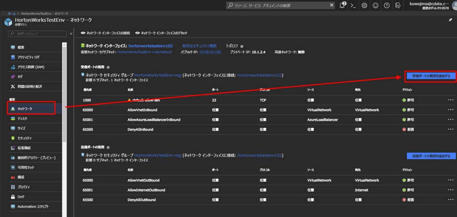Open HortonWorksTestEnv-vnet/default link
Viewport: 457px width, 217px height.
tap(145, 52)
